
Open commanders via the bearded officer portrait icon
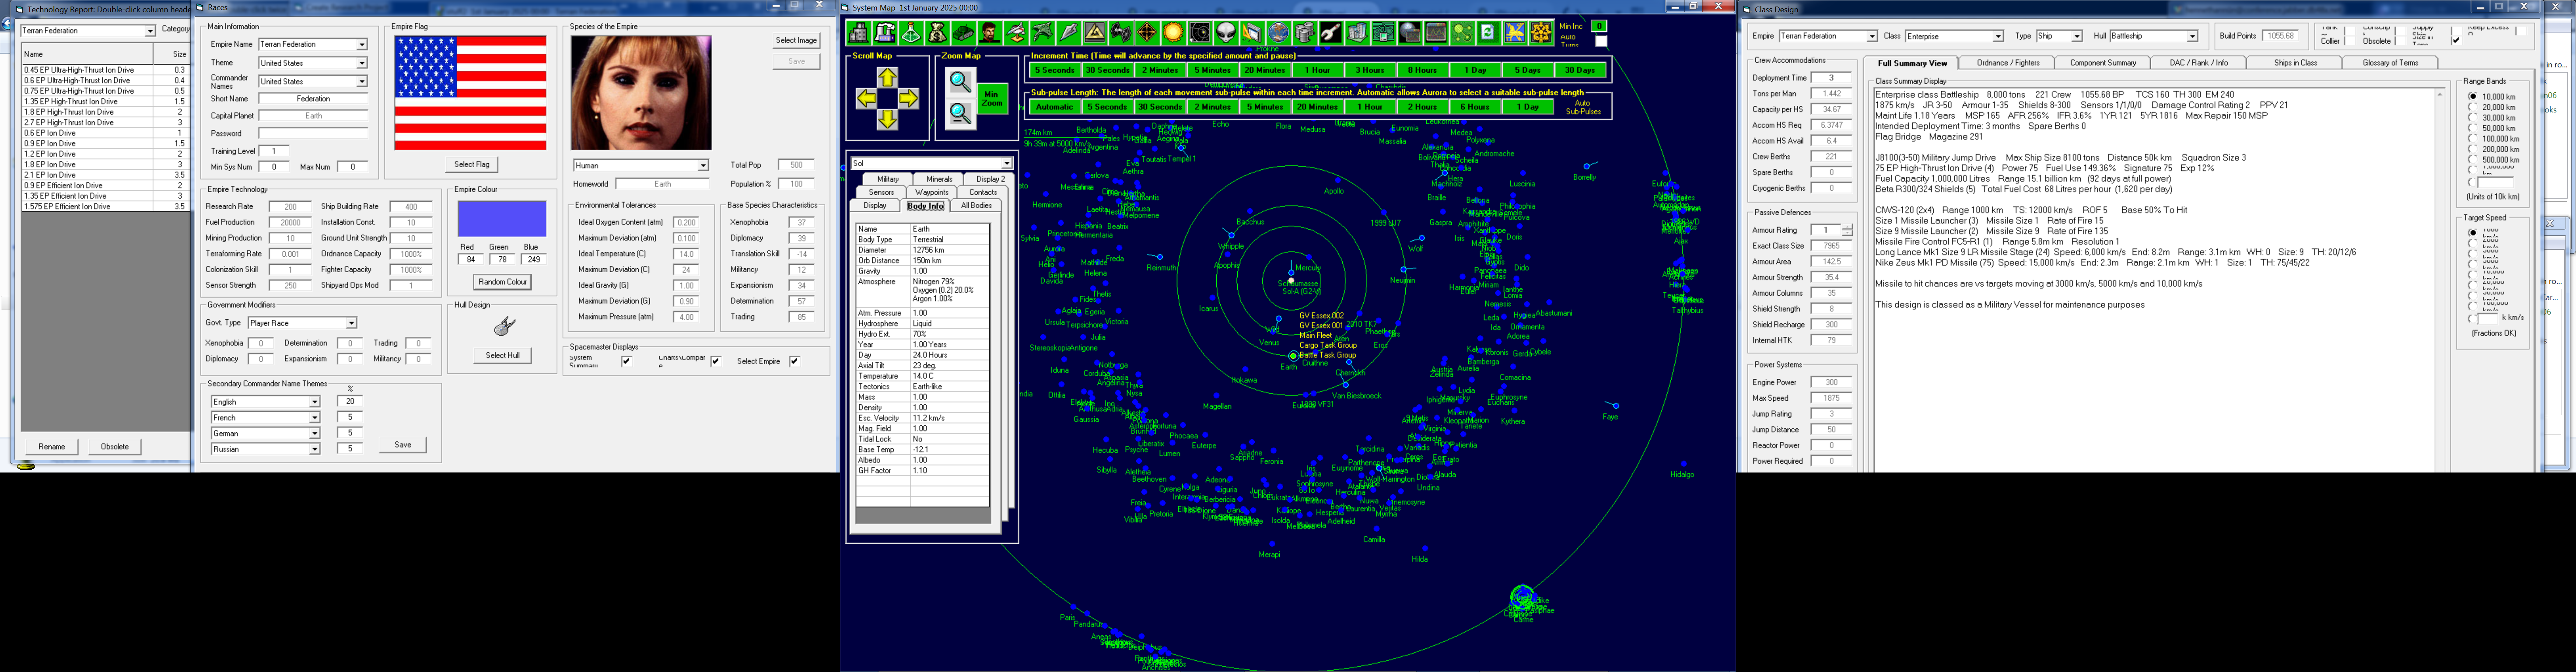[x=989, y=33]
